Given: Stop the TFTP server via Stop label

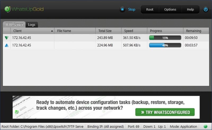Looking at the screenshot, I should (x=131, y=10).
